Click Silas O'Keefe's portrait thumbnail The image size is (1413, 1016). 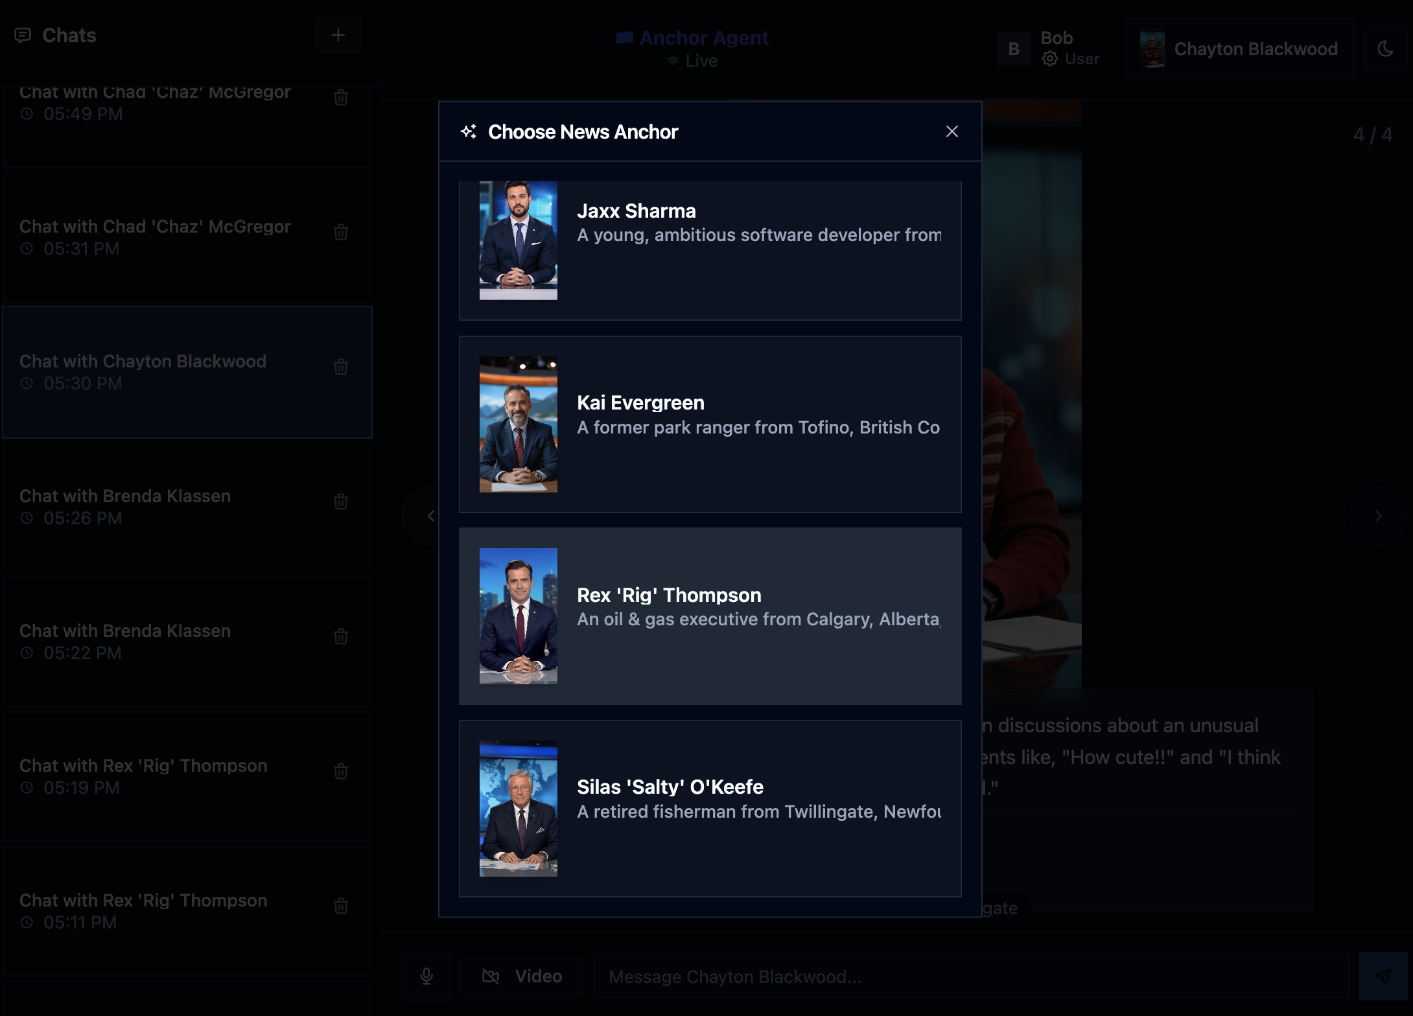tap(518, 808)
